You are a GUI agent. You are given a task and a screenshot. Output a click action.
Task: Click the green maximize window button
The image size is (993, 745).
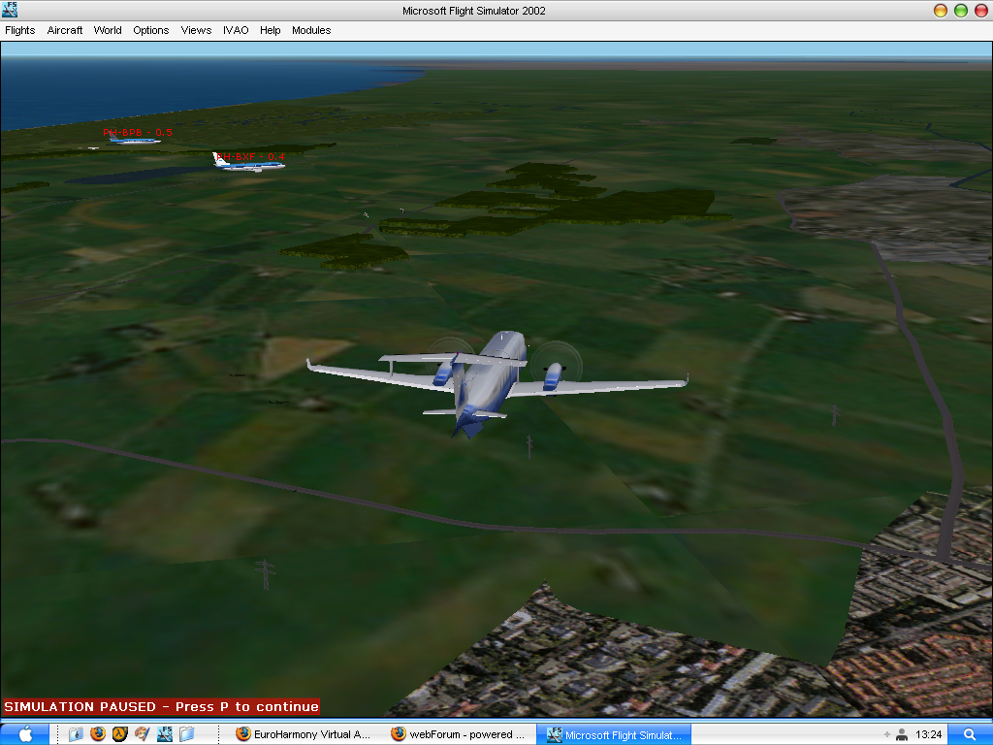pos(961,10)
